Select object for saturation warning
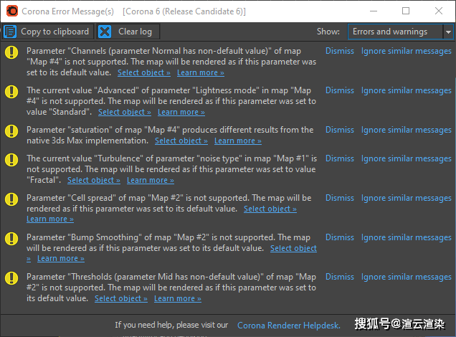Screen dimensions: 456x337 [181, 141]
